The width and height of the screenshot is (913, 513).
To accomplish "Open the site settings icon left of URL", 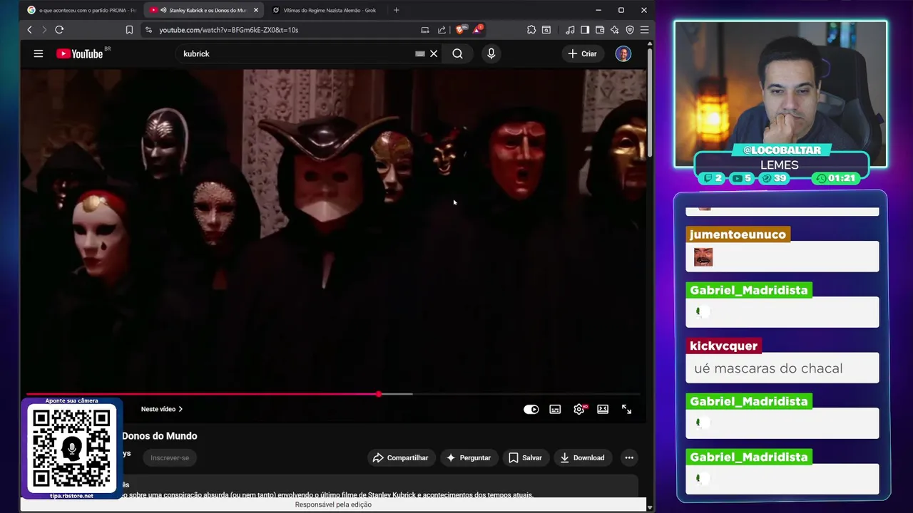I will point(148,30).
